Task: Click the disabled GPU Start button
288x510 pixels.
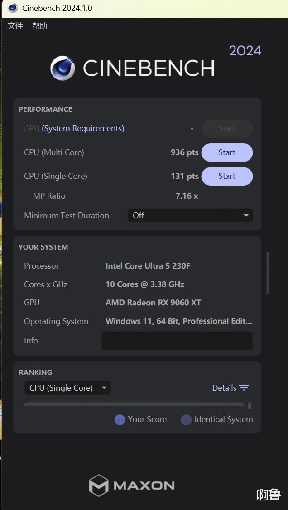Action: 227,129
